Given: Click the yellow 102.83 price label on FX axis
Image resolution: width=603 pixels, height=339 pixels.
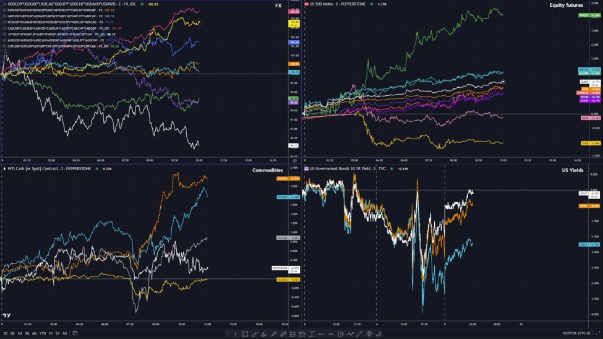Looking at the screenshot, I should point(294,23).
